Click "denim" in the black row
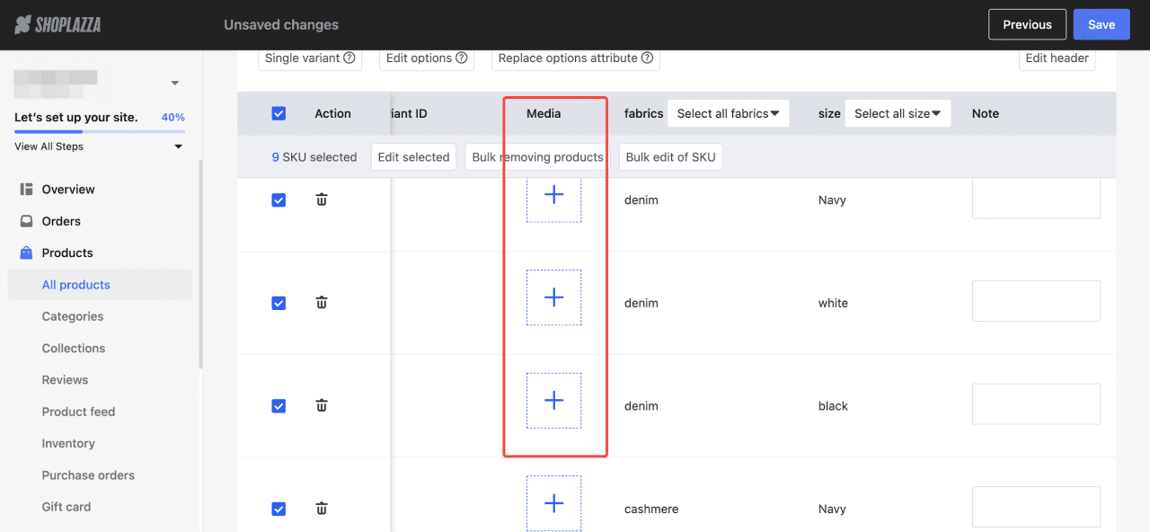Screen dimensions: 1150x532 coord(641,406)
